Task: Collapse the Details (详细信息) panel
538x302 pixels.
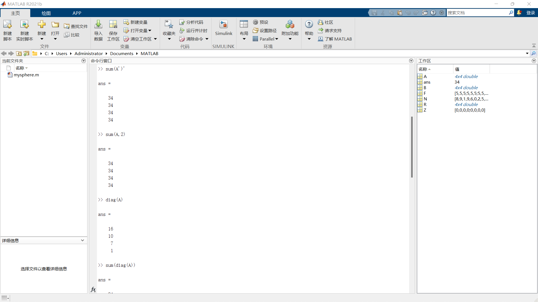Action: [x=82, y=240]
